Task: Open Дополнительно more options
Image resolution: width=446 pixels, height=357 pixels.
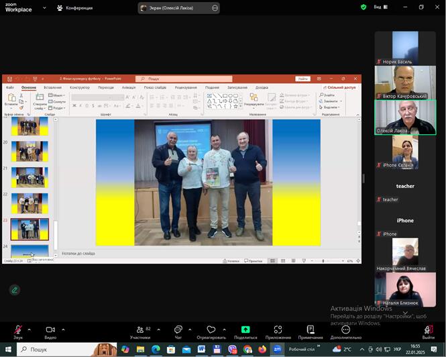Action: click(346, 332)
